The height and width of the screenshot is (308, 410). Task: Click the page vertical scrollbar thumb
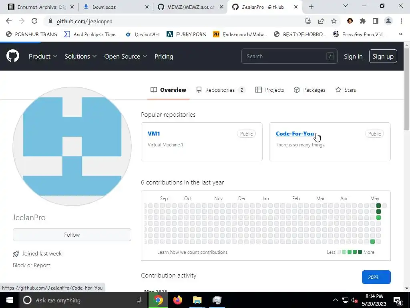coord(407,89)
